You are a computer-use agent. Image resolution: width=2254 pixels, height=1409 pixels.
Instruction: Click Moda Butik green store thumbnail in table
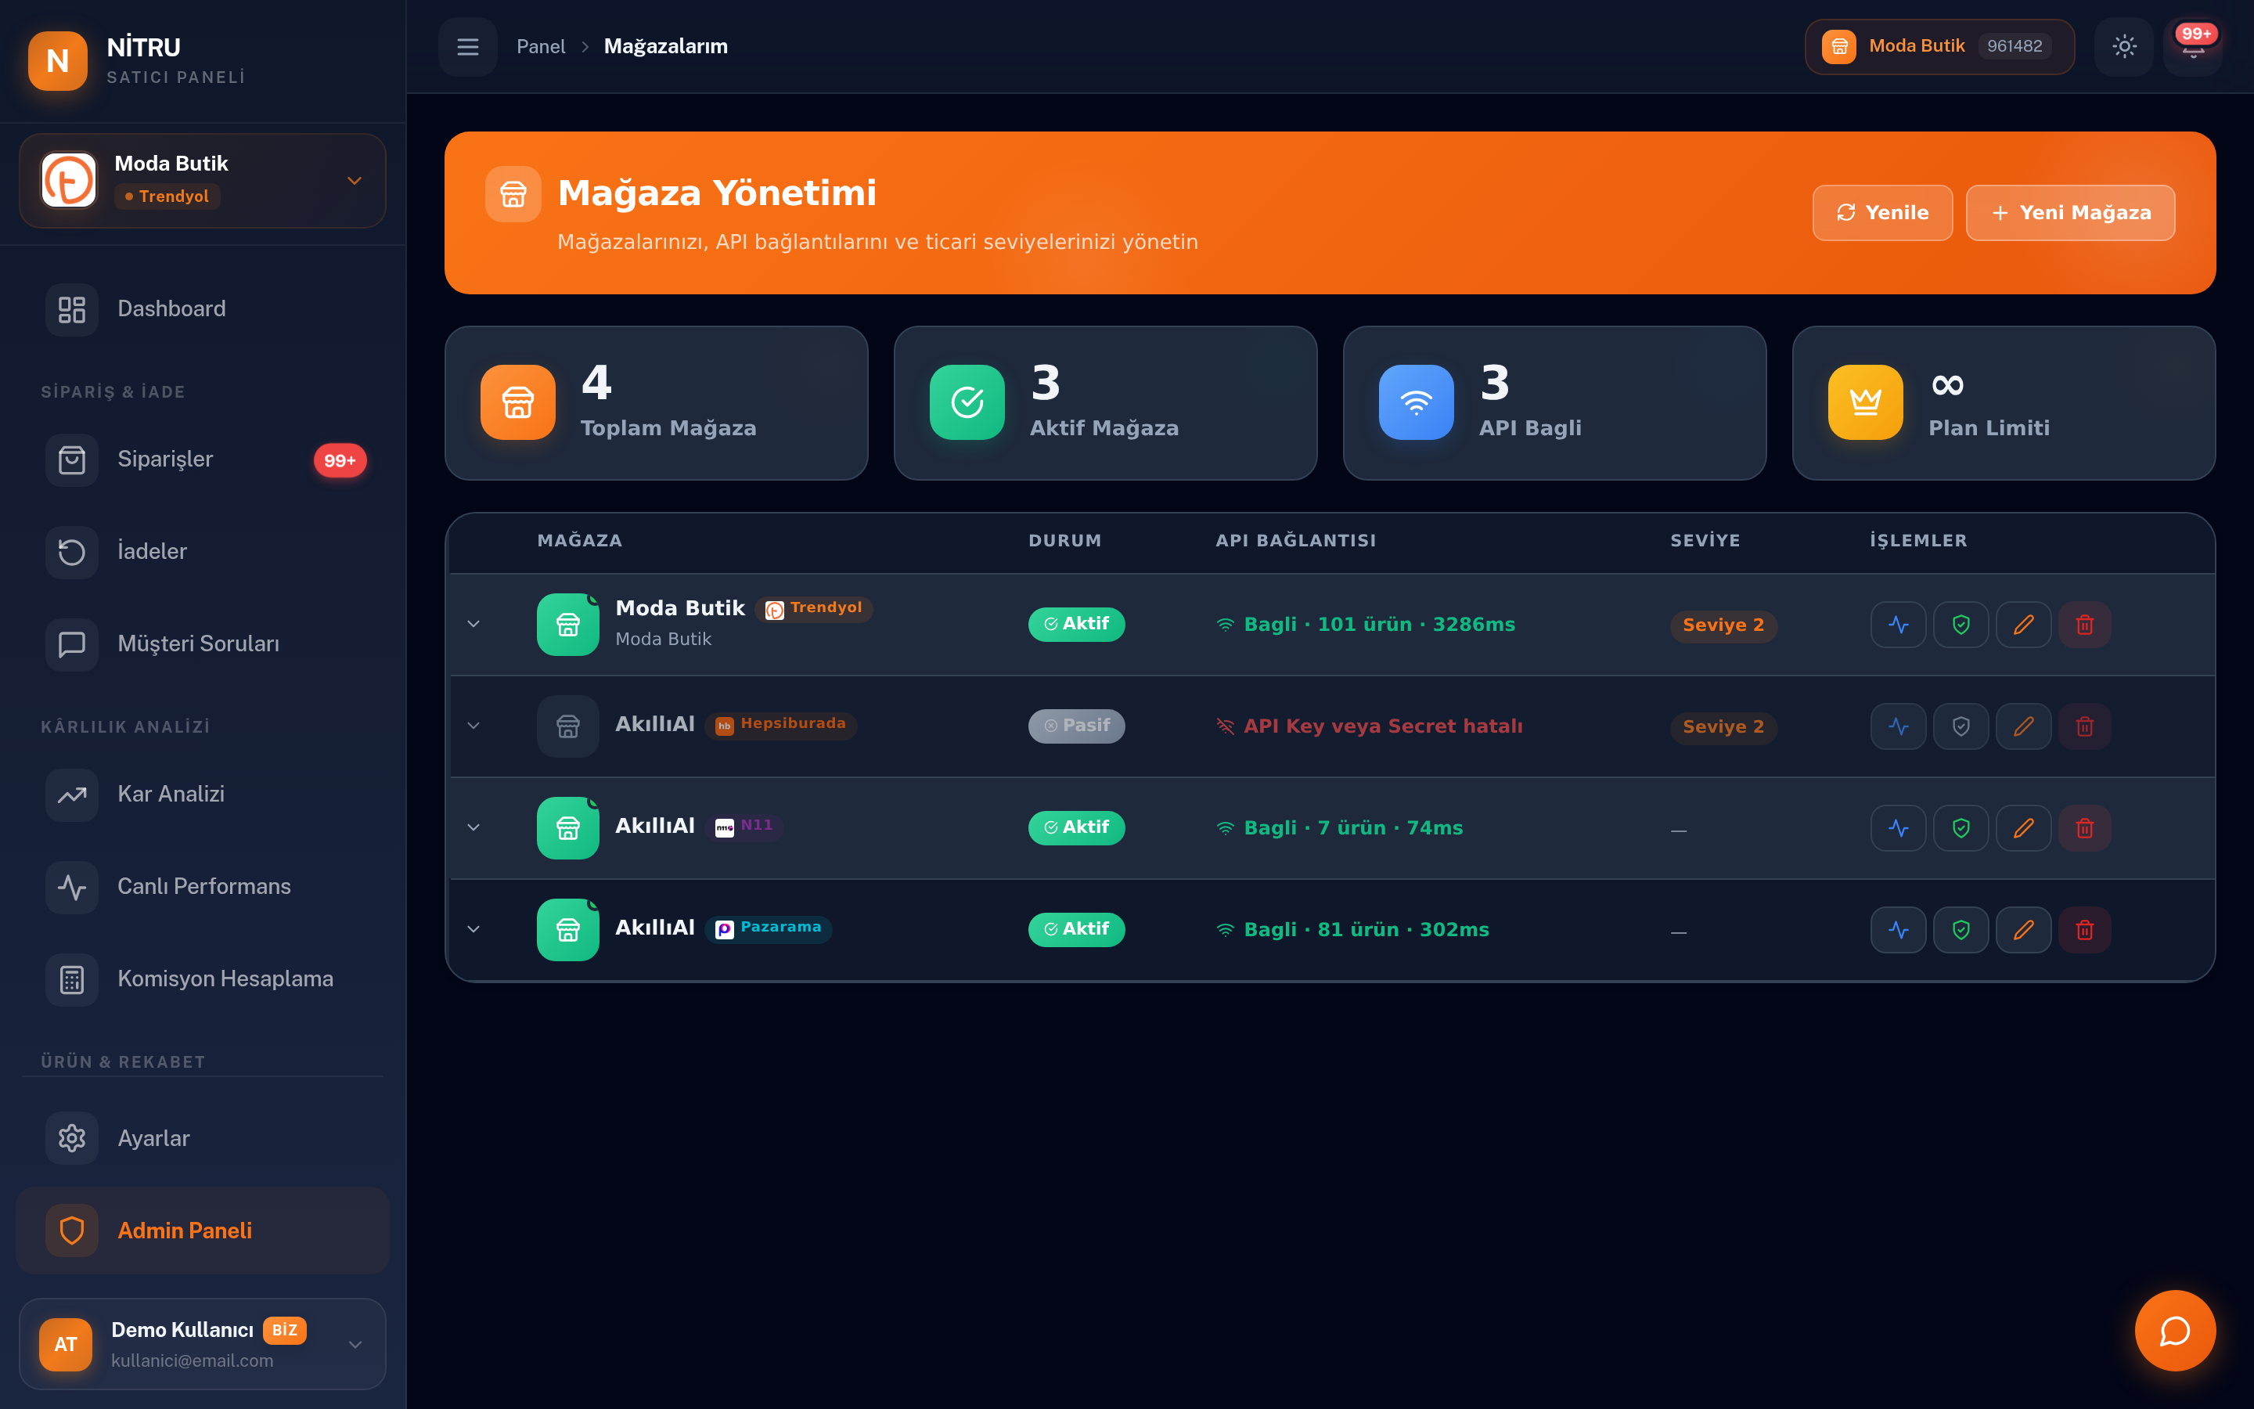tap(568, 625)
